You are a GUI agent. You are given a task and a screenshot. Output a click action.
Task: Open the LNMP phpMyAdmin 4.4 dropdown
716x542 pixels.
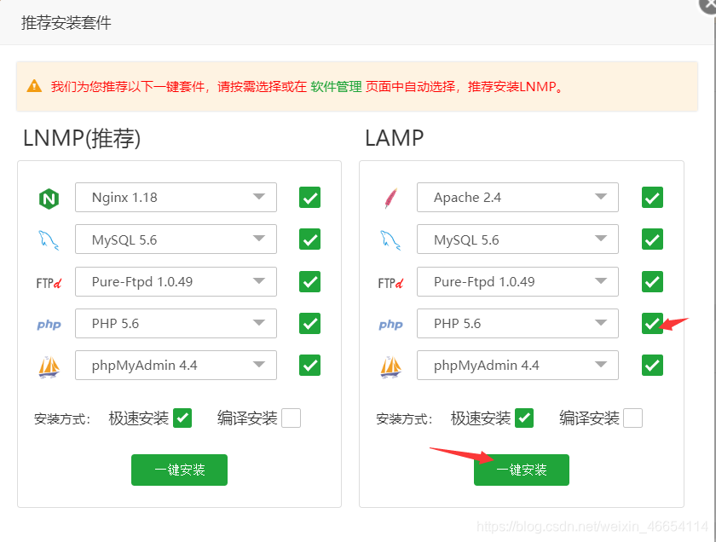coord(176,366)
